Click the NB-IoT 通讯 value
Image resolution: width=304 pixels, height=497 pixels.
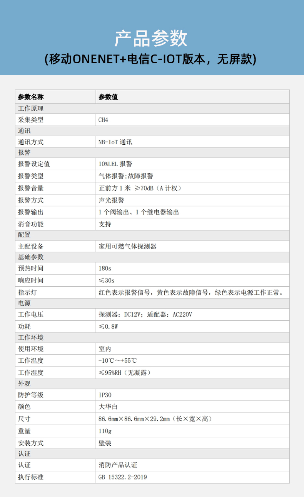[115, 142]
